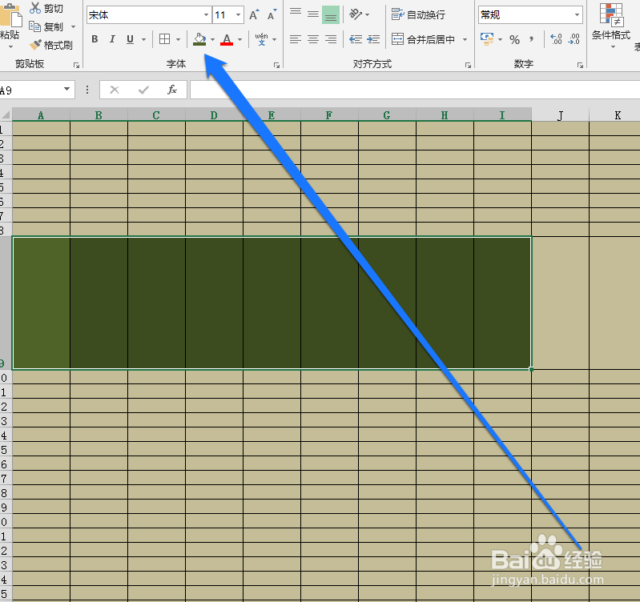
Task: Click Merge & Center (合并后居中)
Action: (423, 39)
